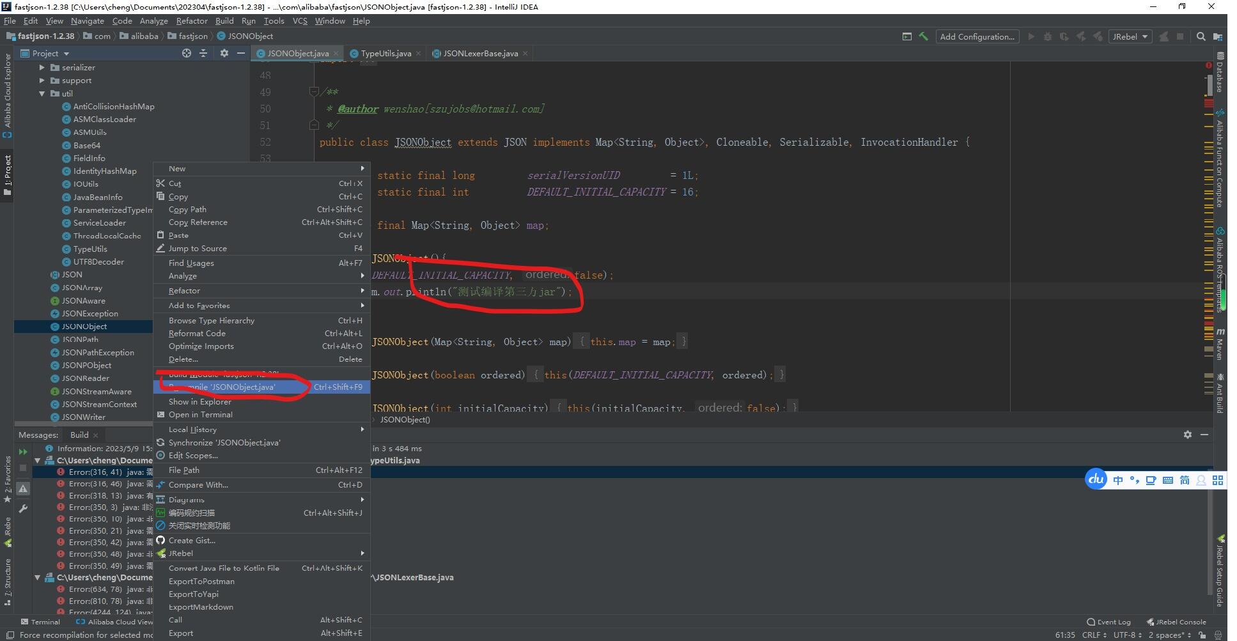Click the Run arrow icon in toolbar
1237x641 pixels.
[1031, 36]
